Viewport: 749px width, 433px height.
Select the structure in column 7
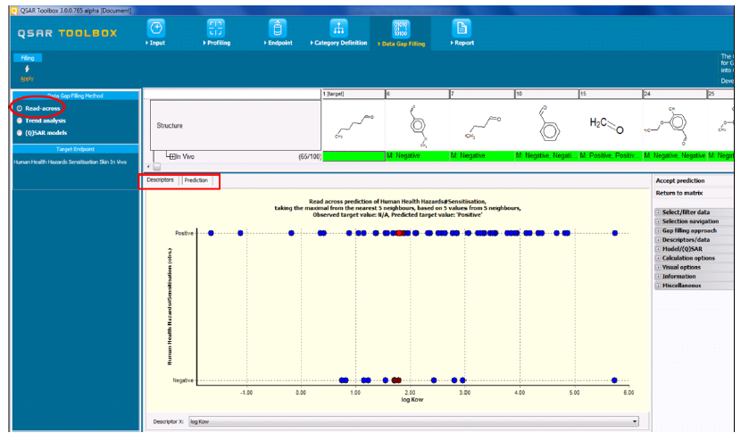tap(482, 125)
